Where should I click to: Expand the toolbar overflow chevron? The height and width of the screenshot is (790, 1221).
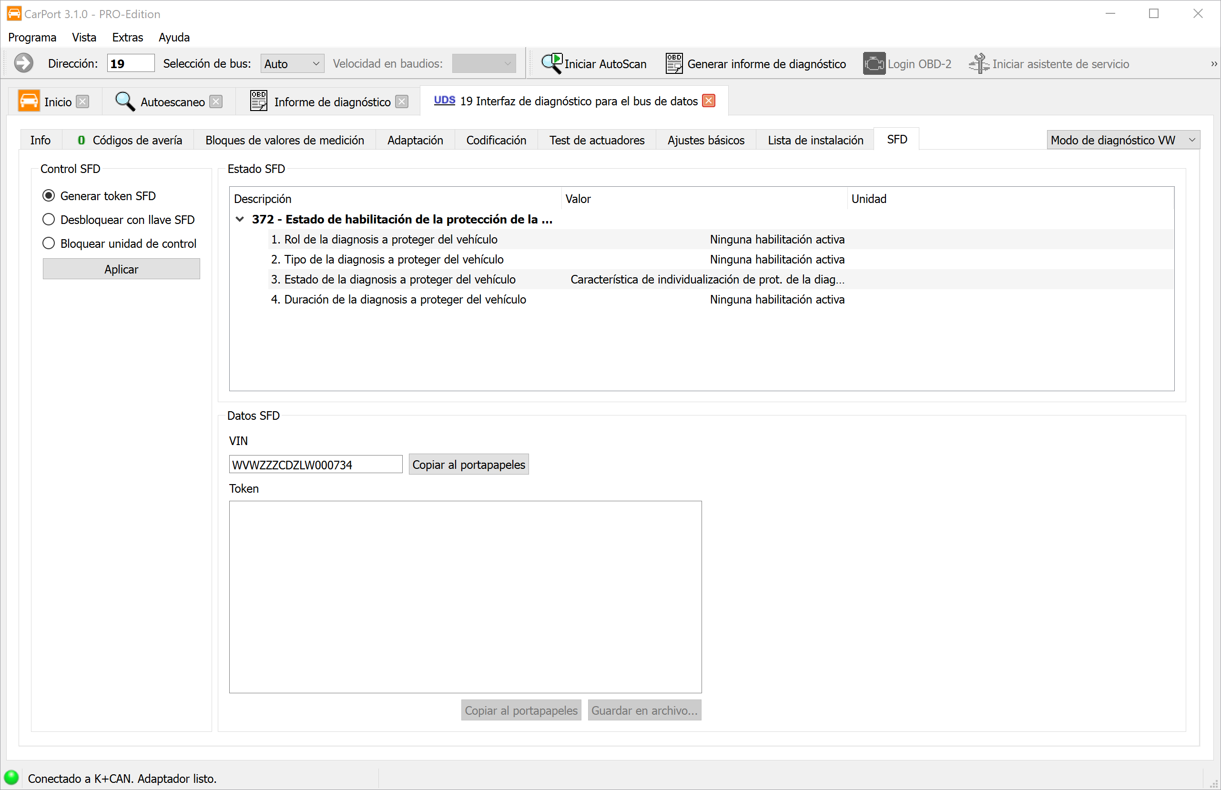point(1213,64)
